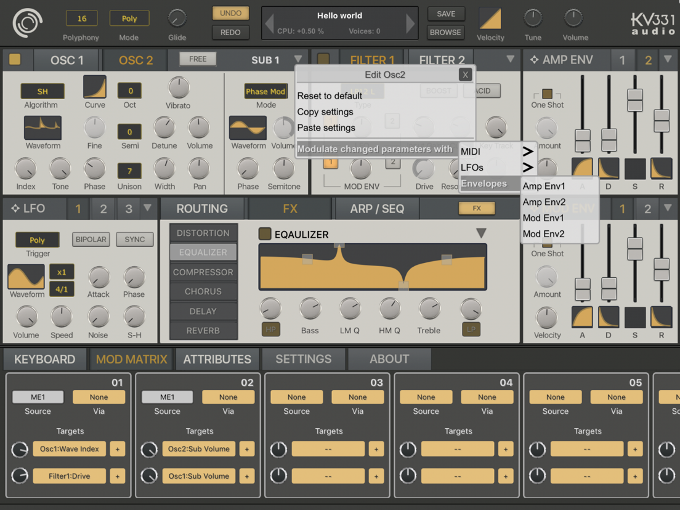
Task: Open the equalizer dropdown triangle
Action: tap(481, 233)
